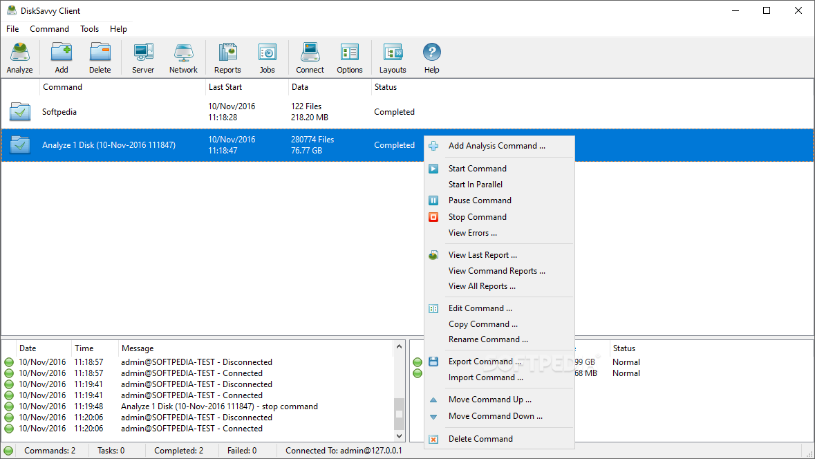Click the Time column header in the log
The width and height of the screenshot is (815, 459).
coord(95,348)
